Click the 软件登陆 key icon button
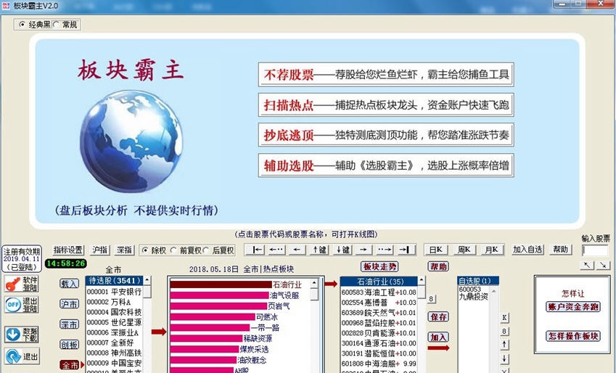 pyautogui.click(x=22, y=284)
